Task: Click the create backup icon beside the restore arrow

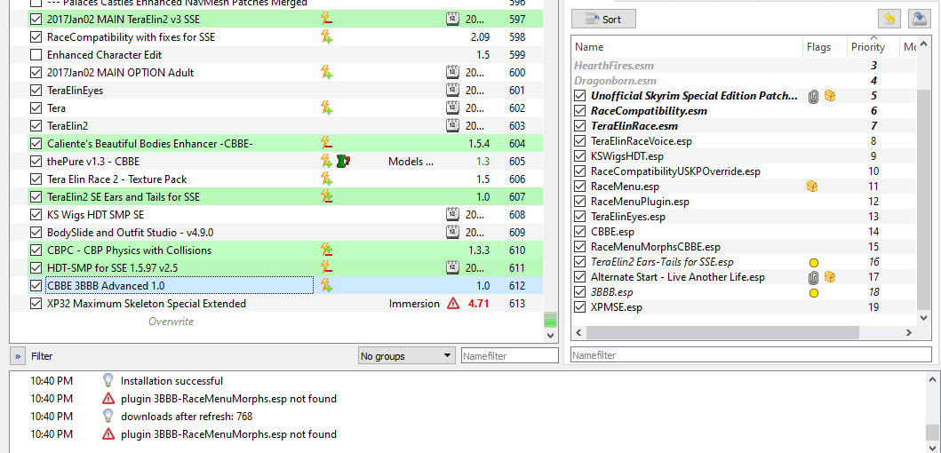Action: point(920,19)
